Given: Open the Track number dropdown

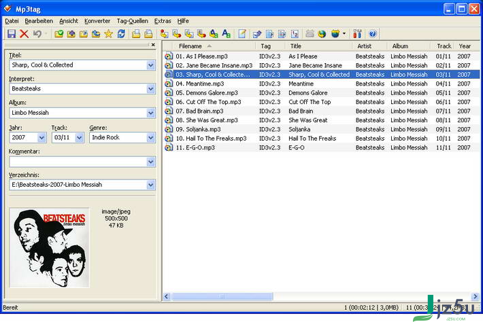Looking at the screenshot, I should [x=79, y=137].
